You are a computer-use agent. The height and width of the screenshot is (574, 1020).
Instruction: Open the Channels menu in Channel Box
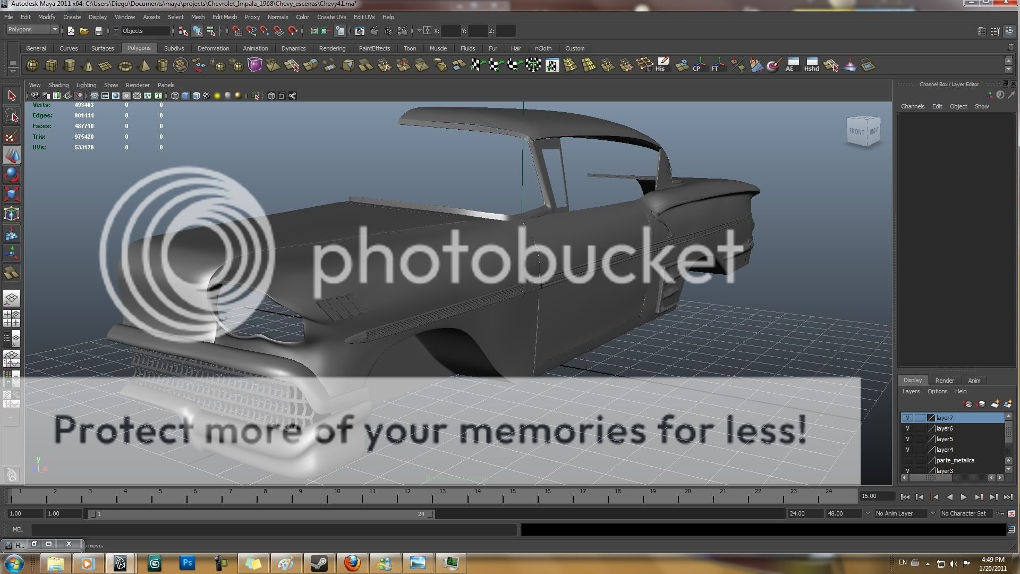(x=913, y=106)
